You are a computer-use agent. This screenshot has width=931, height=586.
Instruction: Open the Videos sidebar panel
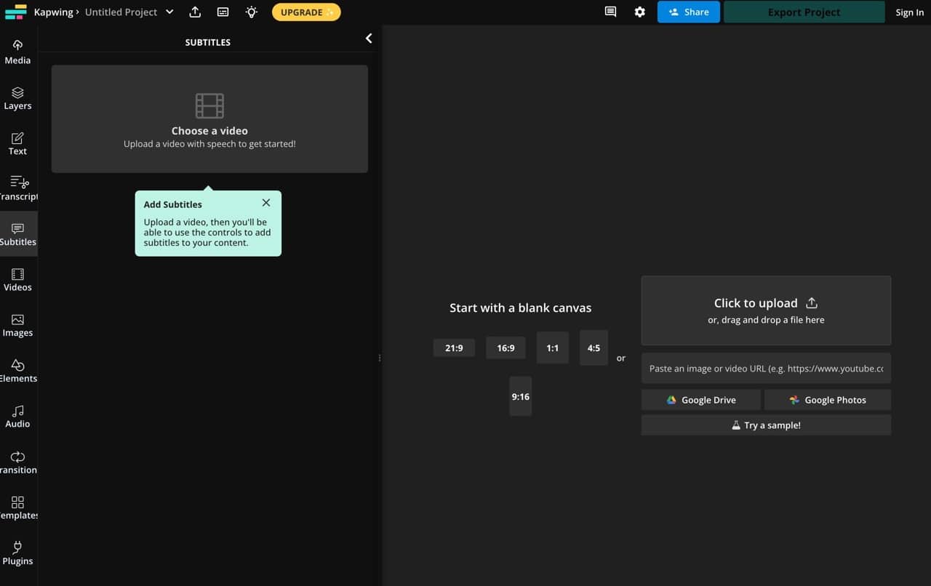17,280
